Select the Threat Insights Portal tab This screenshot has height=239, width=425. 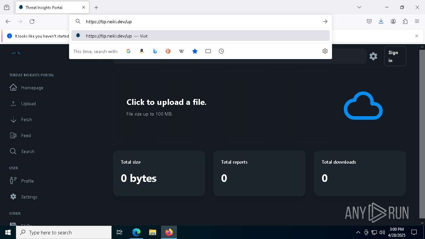[x=52, y=7]
